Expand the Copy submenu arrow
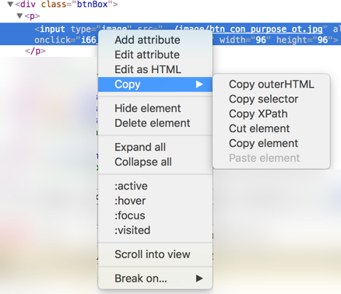341x294 pixels. 199,84
